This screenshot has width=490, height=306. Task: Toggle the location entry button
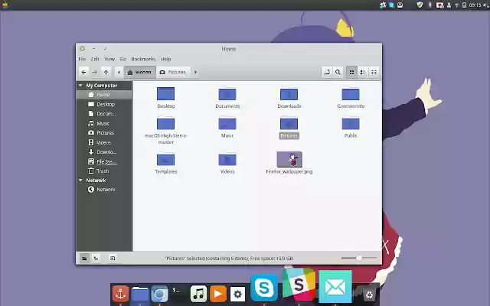pos(327,72)
